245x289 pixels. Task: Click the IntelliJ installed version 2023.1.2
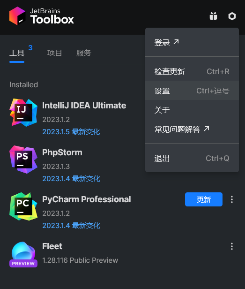(x=56, y=120)
